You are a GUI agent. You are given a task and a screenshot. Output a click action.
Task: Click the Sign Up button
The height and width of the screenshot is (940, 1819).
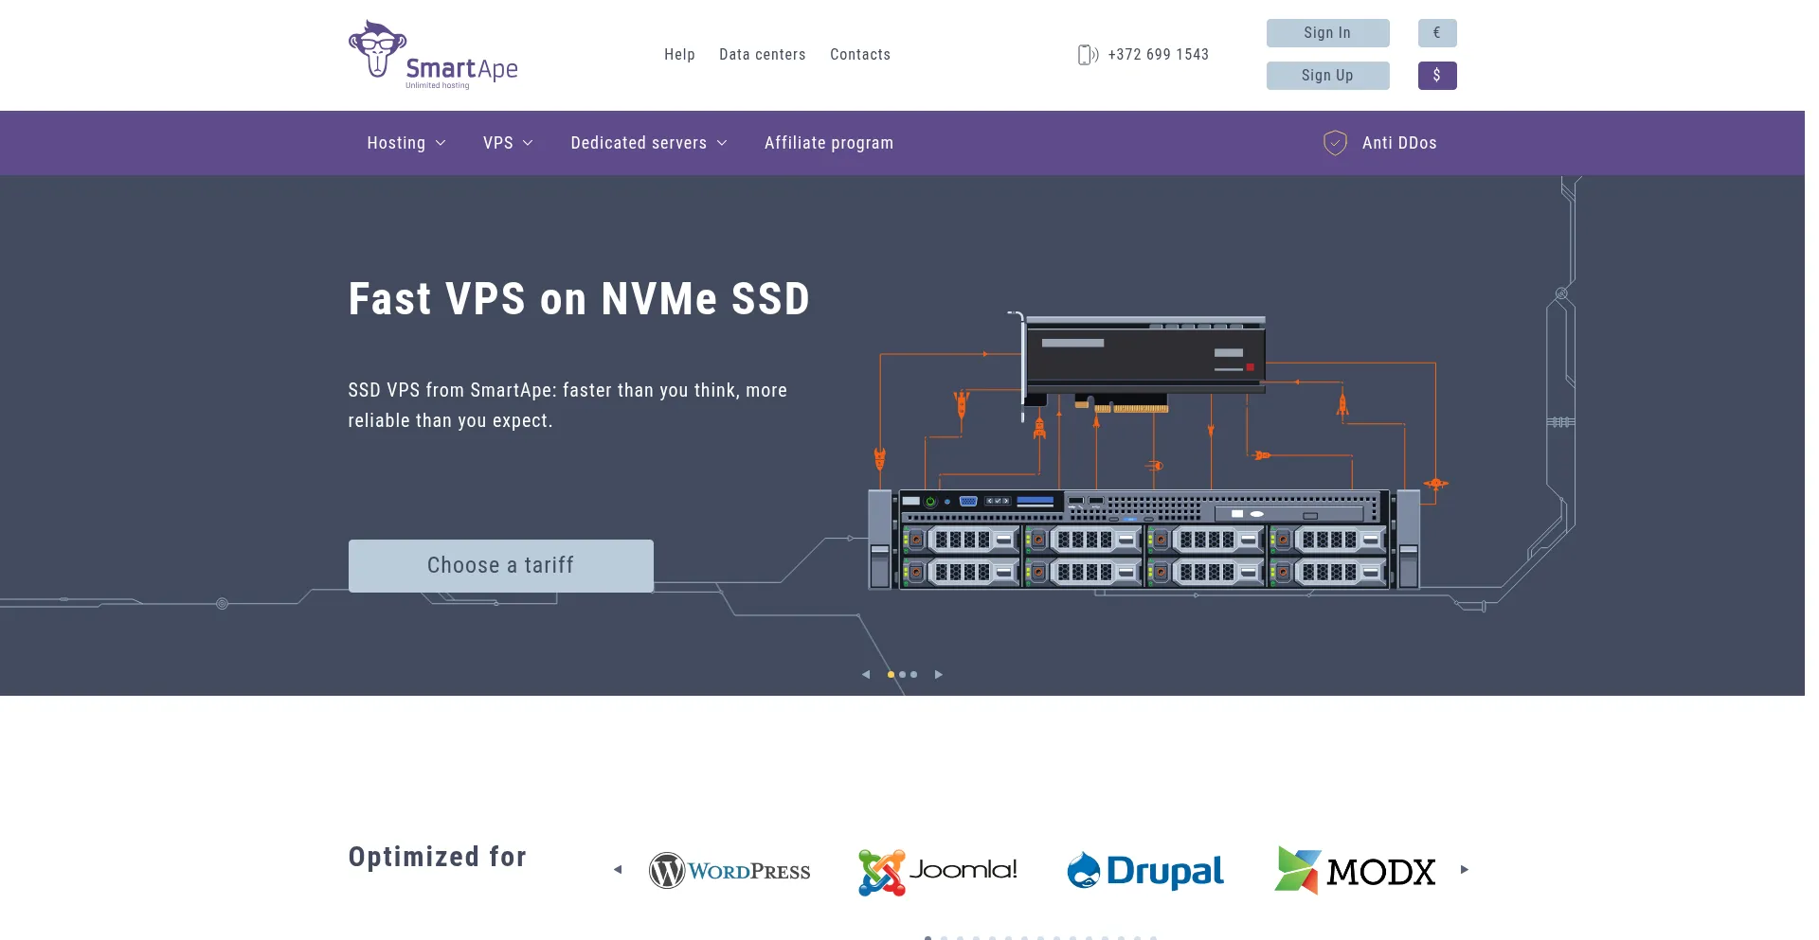[x=1327, y=76]
